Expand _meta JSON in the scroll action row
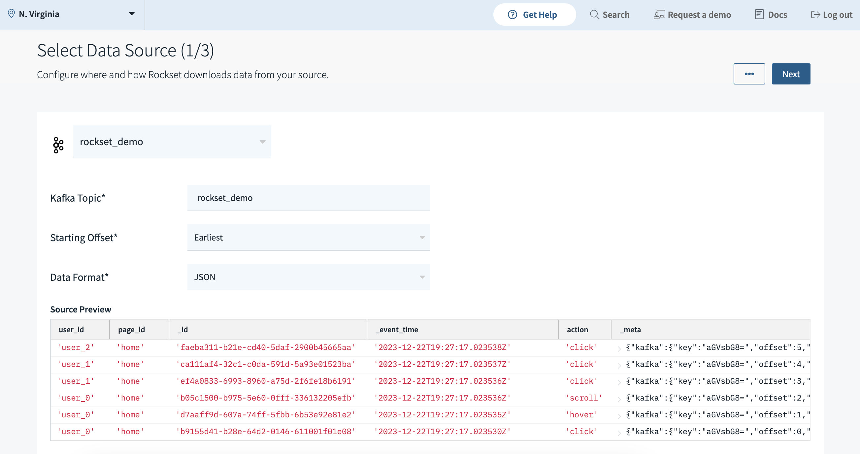The height and width of the screenshot is (454, 860). (619, 399)
